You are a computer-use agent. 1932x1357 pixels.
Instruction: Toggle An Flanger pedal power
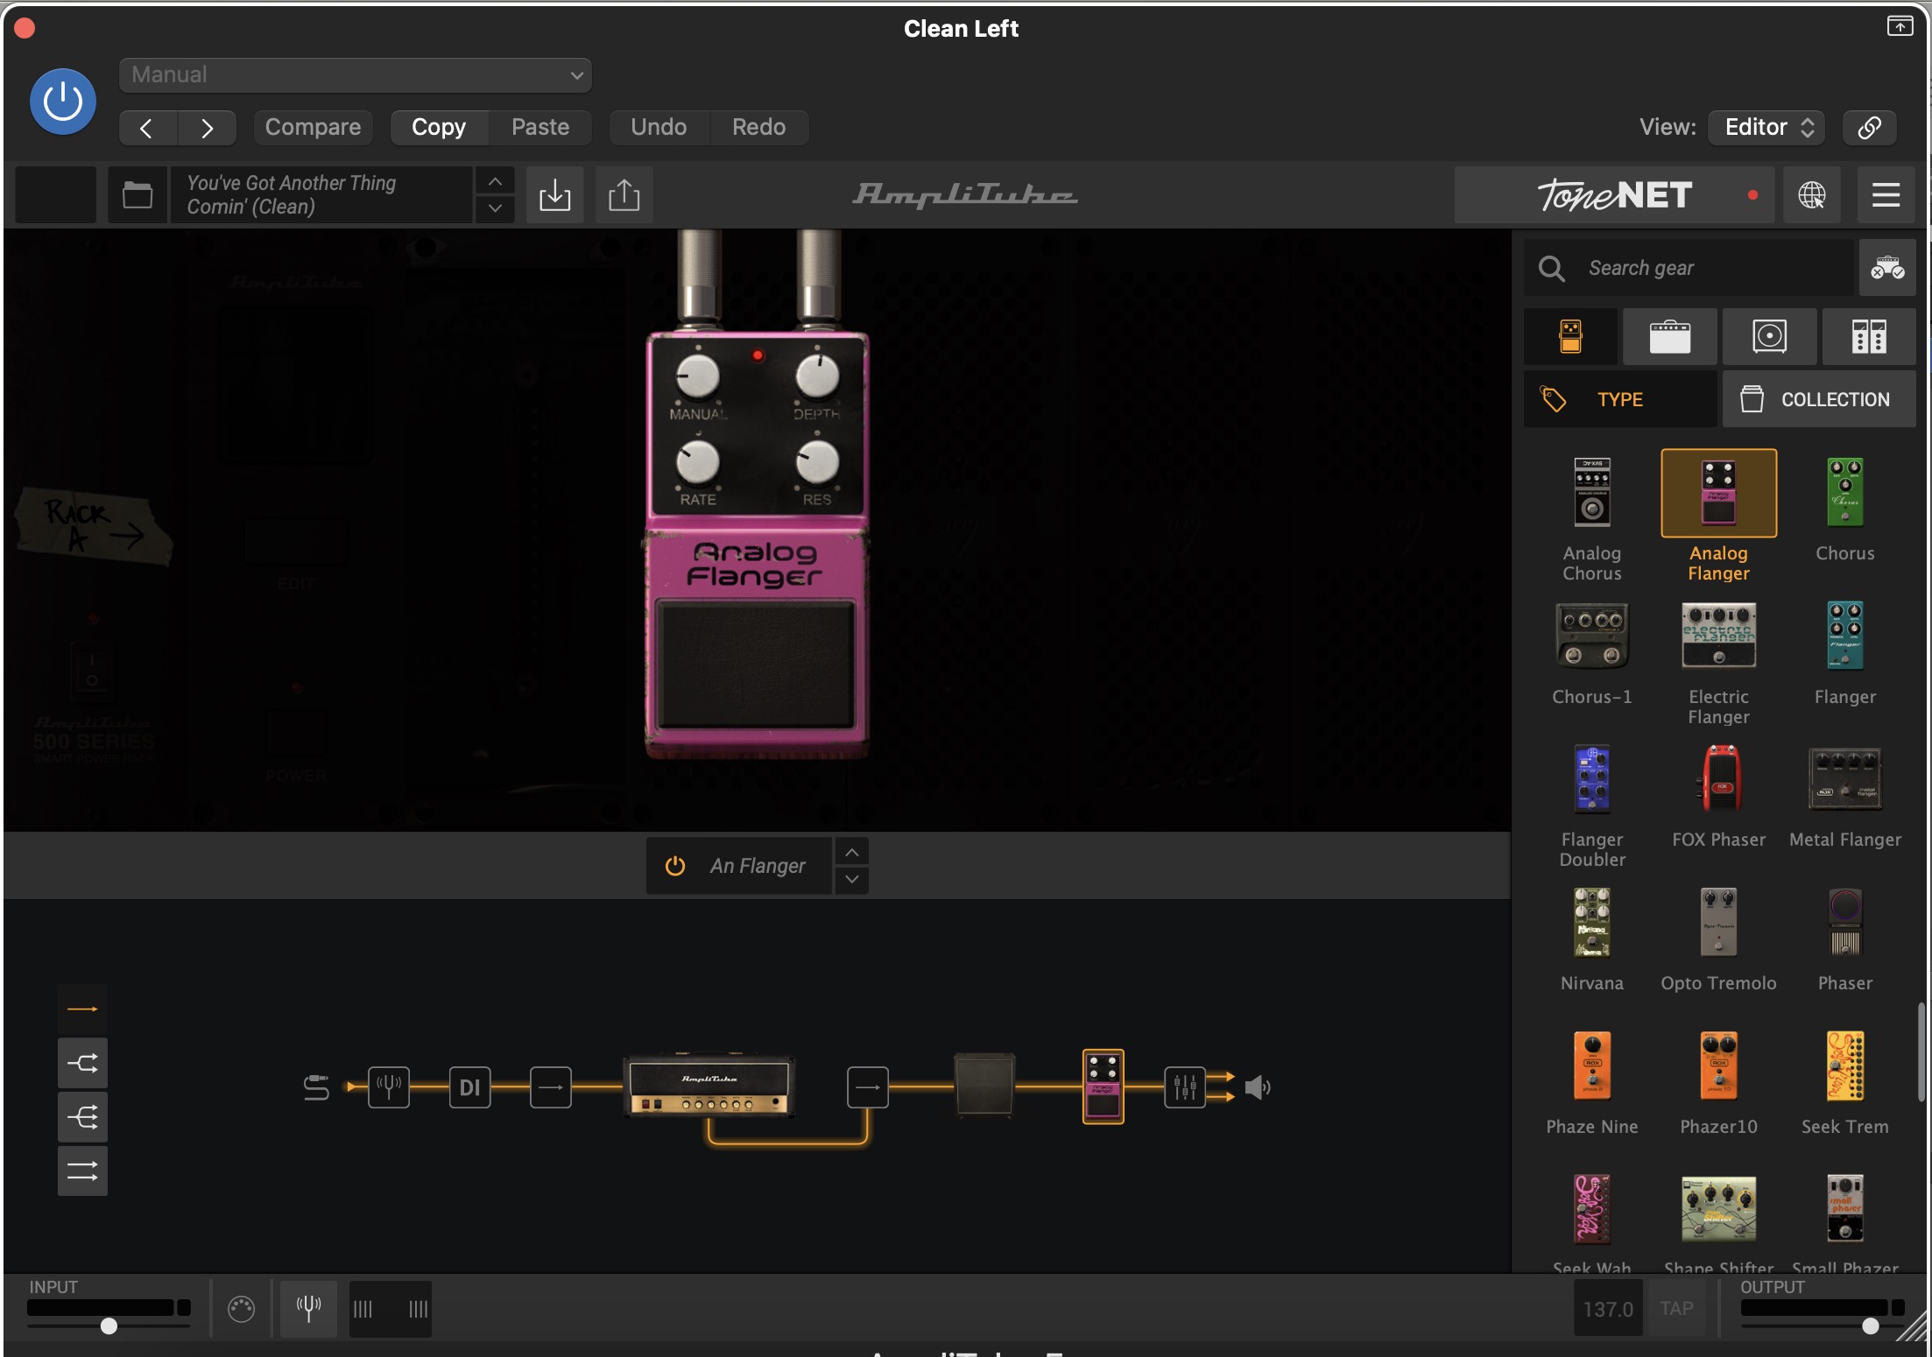(675, 866)
